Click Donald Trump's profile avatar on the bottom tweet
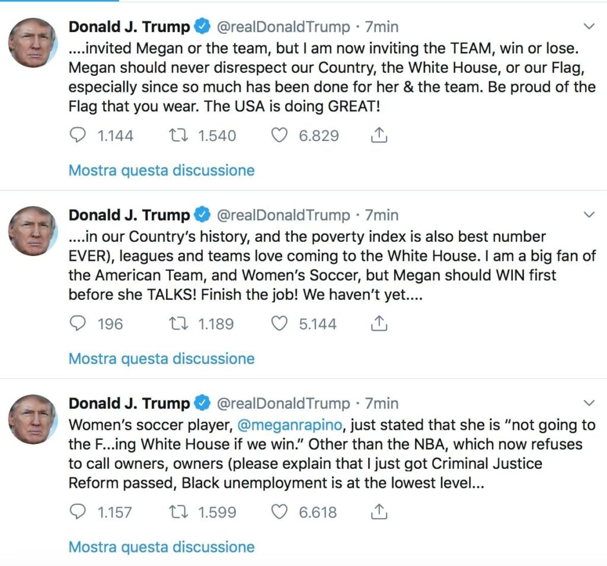 [x=34, y=420]
